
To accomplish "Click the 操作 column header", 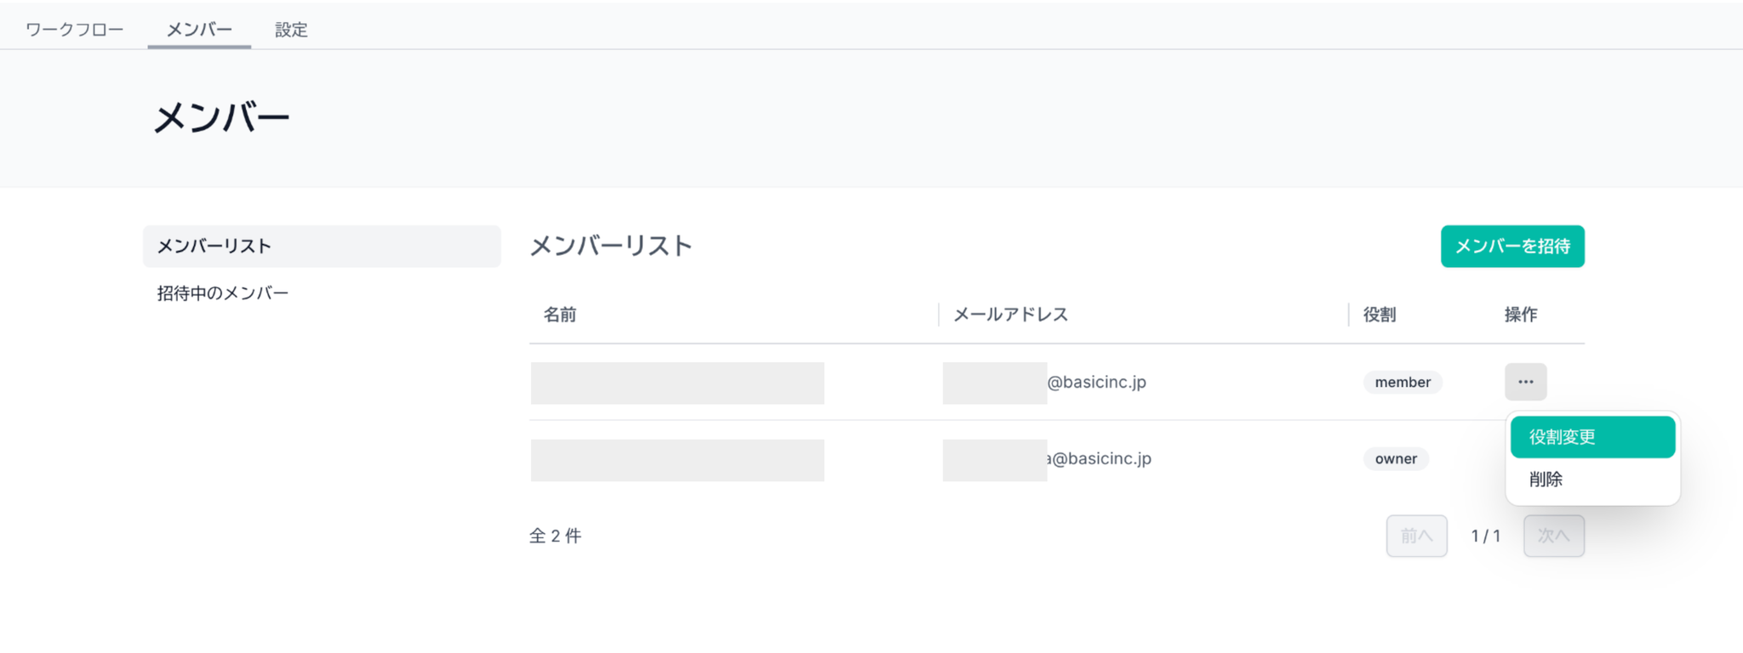I will 1520,315.
